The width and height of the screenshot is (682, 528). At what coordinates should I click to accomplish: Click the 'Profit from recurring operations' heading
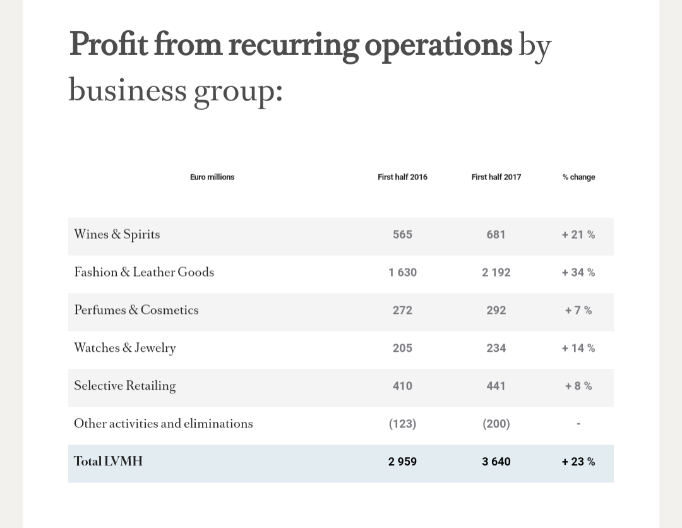click(290, 45)
